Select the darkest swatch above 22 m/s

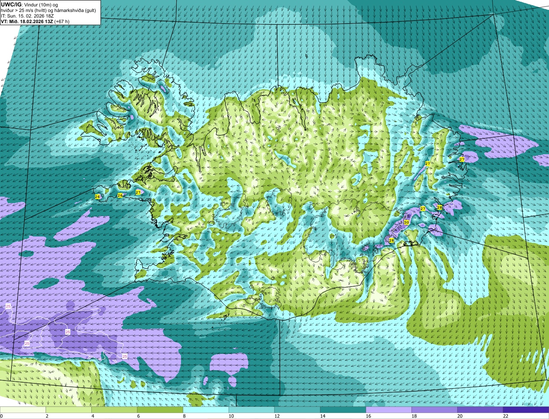[526, 410]
